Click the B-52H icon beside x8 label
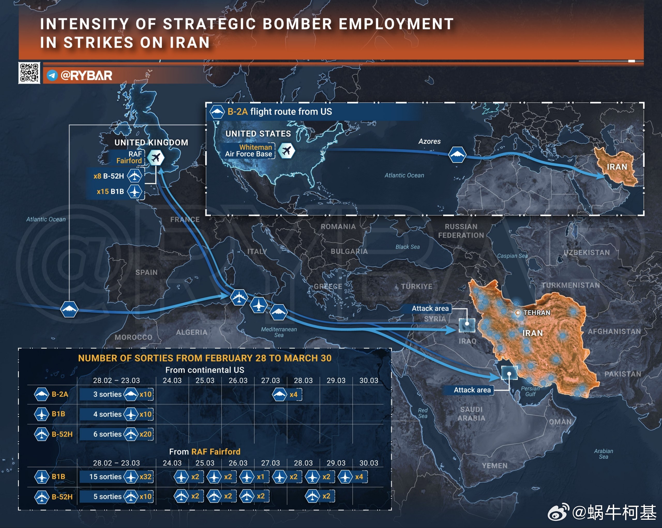 [134, 176]
